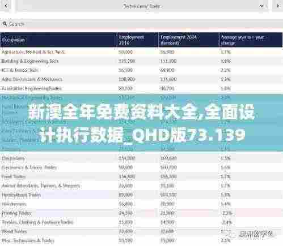Select the Auto. Electricians & Mechanics row
The image size is (283, 246).
pos(141,79)
